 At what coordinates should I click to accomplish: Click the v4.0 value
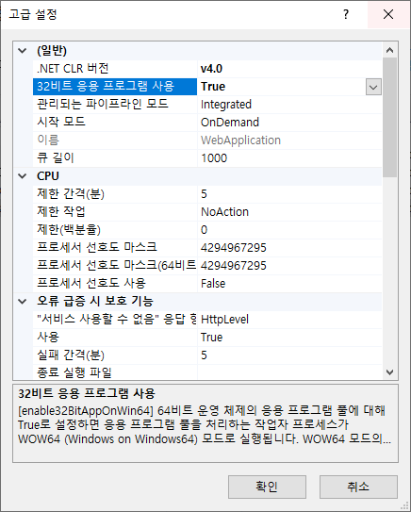(x=211, y=69)
